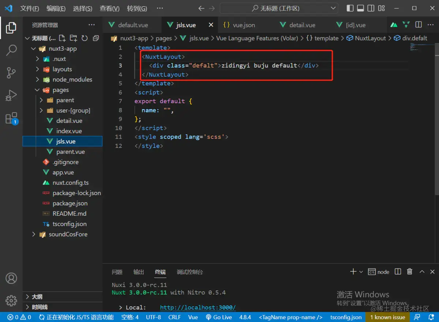Open the Search view in activity bar

(11, 50)
